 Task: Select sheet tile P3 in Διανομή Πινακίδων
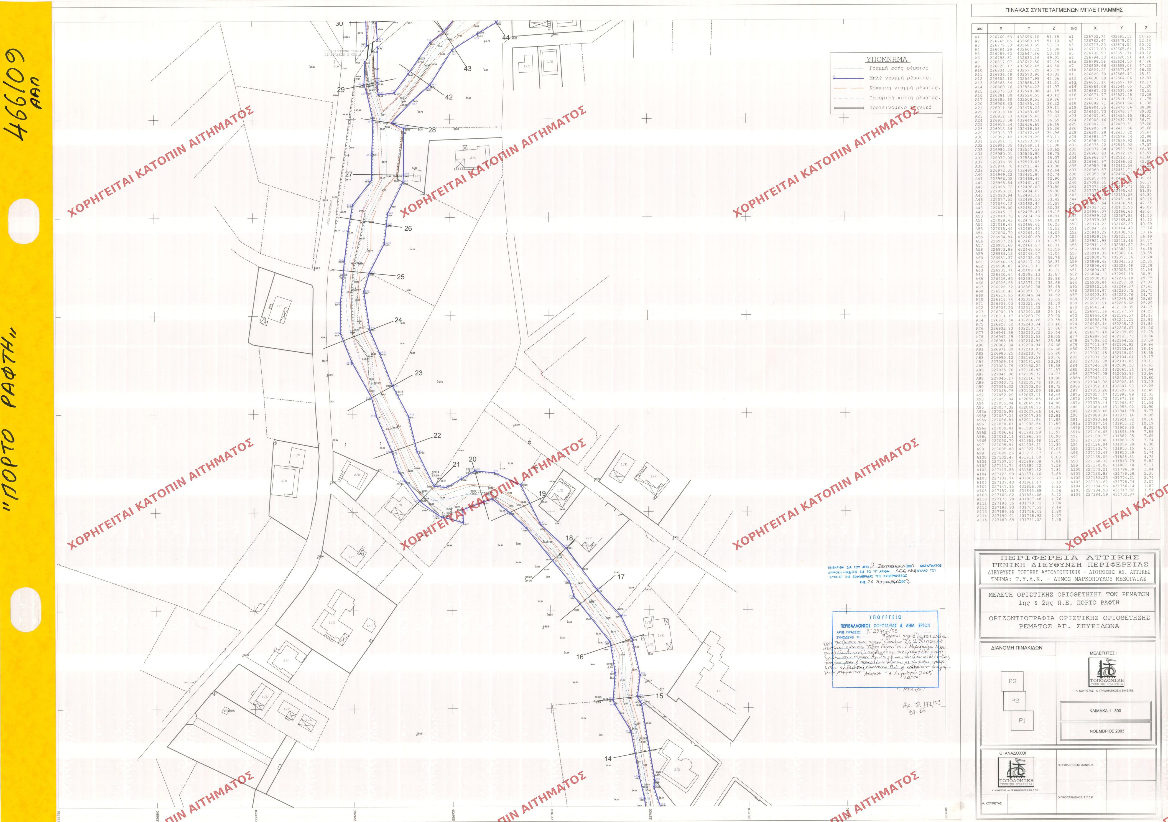pyautogui.click(x=1012, y=681)
